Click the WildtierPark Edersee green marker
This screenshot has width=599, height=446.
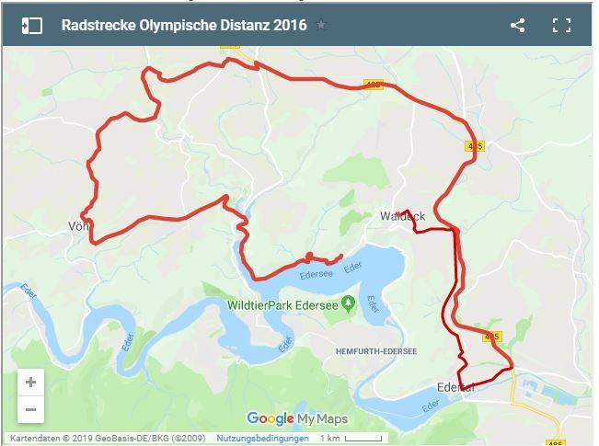pyautogui.click(x=348, y=304)
